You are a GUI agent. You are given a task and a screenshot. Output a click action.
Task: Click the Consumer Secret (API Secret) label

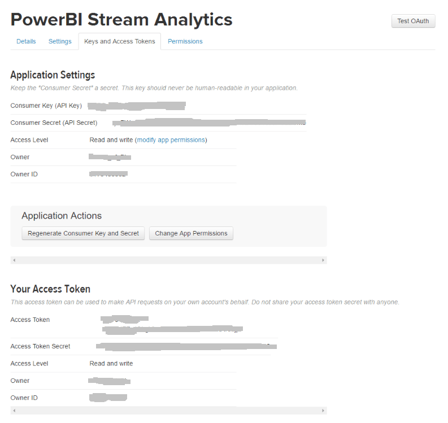click(54, 123)
